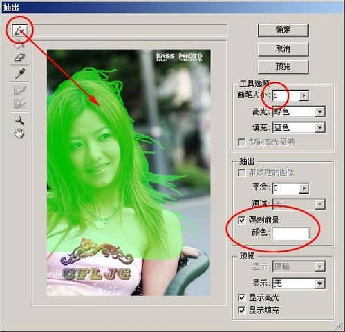
Task: Select the Fill bucket tool
Action: 19,44
